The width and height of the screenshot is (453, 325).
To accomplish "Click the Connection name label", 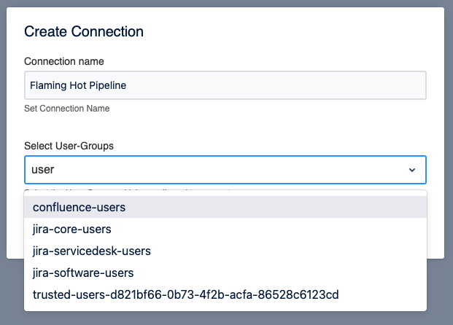I will click(64, 61).
